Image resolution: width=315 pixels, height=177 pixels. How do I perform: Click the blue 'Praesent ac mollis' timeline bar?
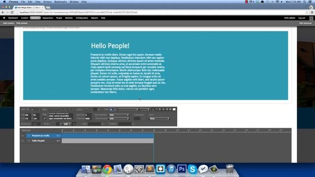pyautogui.click(x=107, y=136)
